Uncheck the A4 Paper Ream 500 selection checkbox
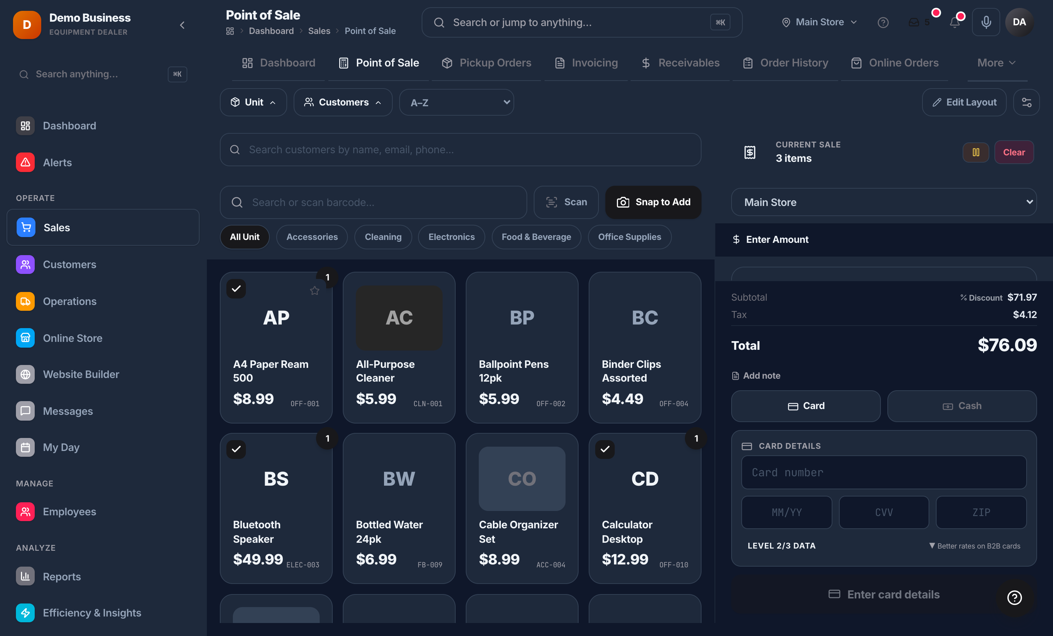 pos(236,289)
